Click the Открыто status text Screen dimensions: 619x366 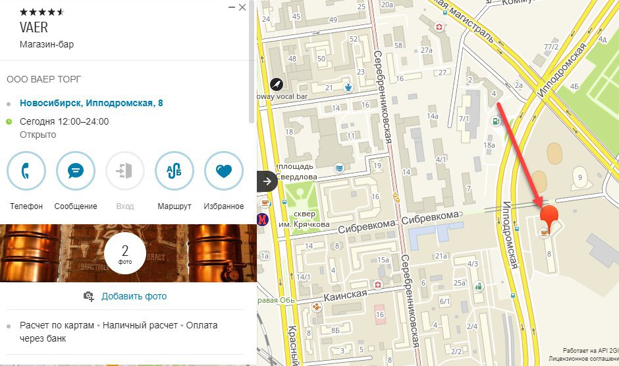click(x=38, y=135)
